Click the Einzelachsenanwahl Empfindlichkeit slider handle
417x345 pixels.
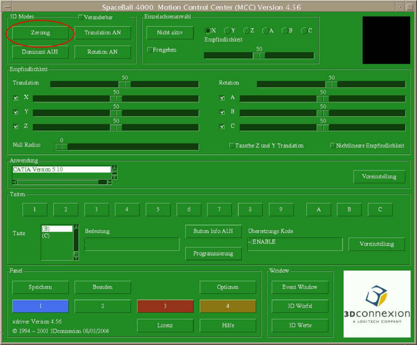tap(259, 56)
